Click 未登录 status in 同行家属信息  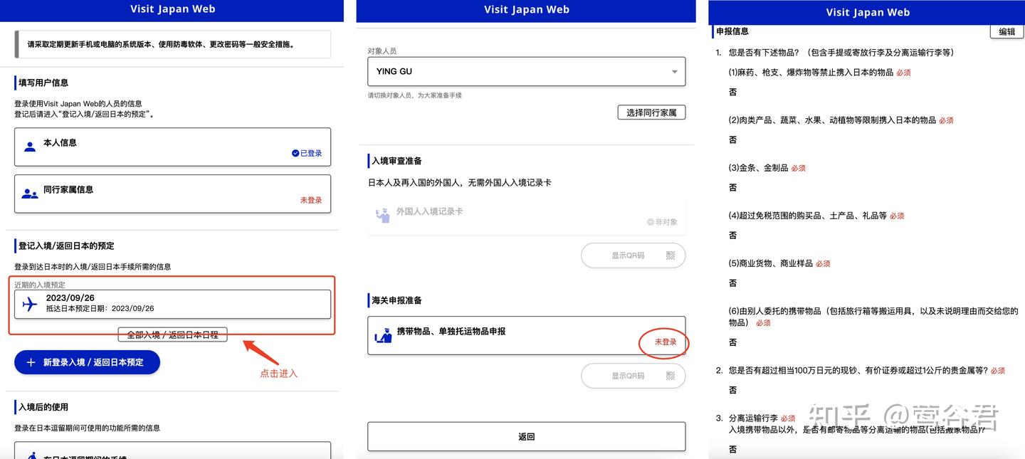pyautogui.click(x=311, y=200)
